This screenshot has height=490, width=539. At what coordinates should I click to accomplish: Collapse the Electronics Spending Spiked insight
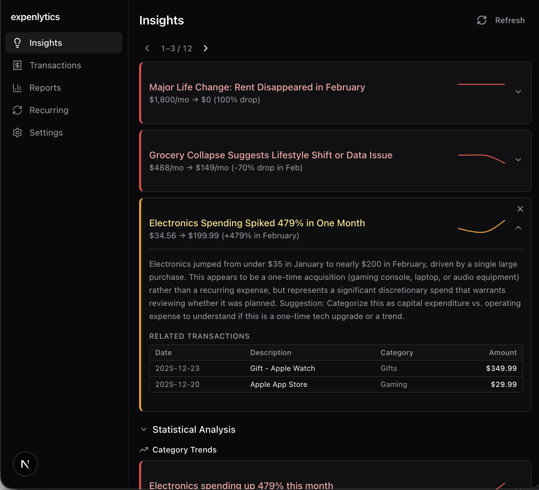pos(518,228)
